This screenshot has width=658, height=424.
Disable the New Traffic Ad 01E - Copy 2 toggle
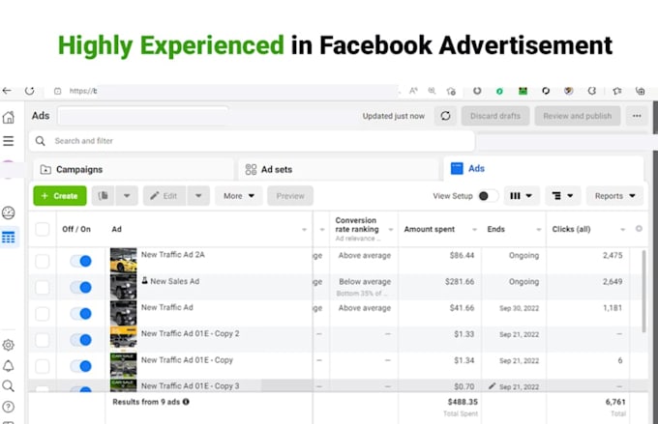(x=81, y=340)
